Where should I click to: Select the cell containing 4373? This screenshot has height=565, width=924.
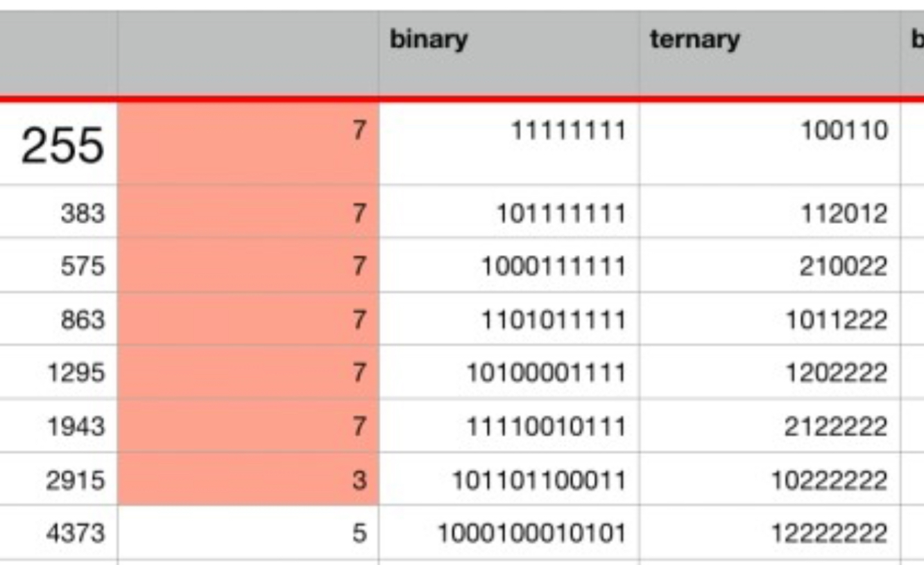(75, 533)
